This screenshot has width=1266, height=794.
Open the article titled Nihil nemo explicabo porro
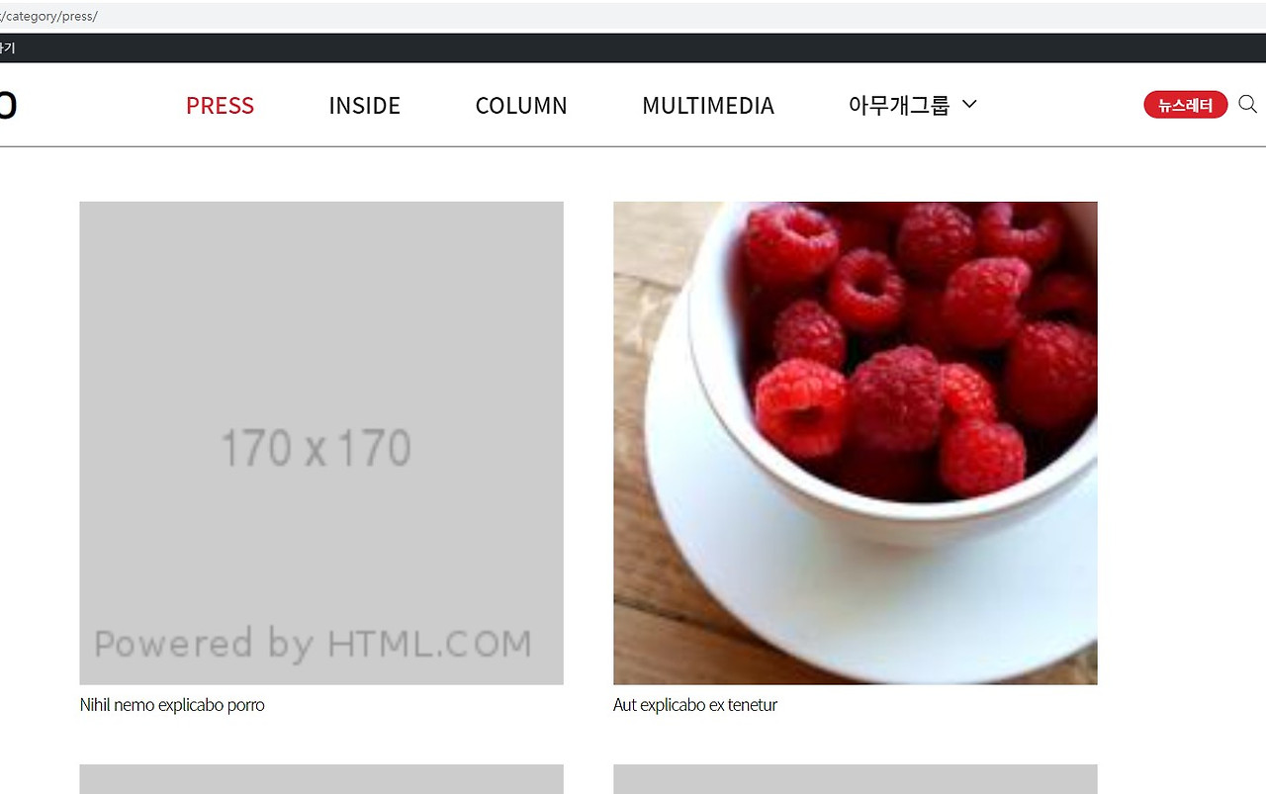[172, 705]
